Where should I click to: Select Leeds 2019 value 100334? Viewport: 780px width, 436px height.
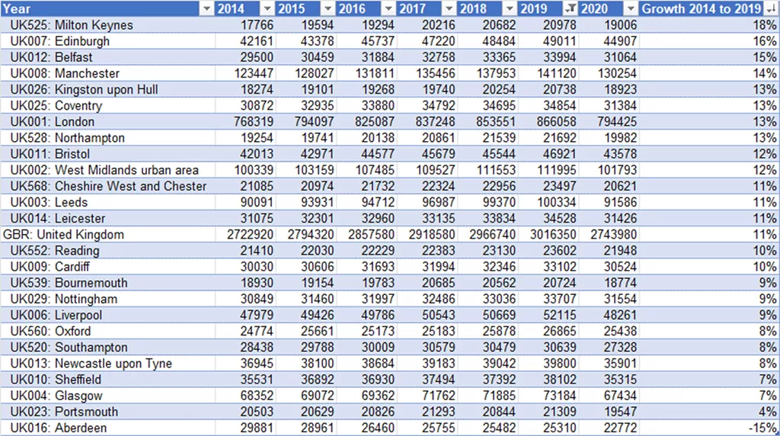click(x=557, y=202)
